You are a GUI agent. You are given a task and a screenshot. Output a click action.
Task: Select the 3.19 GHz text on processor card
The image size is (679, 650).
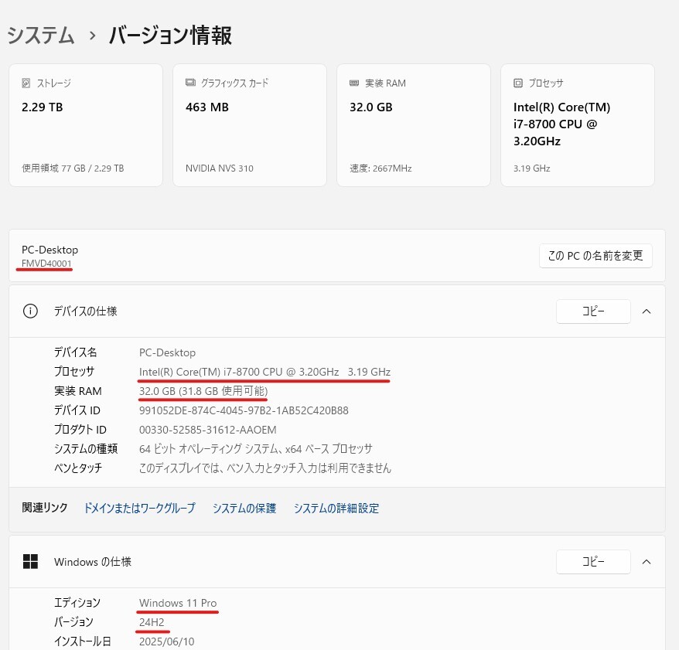[532, 168]
